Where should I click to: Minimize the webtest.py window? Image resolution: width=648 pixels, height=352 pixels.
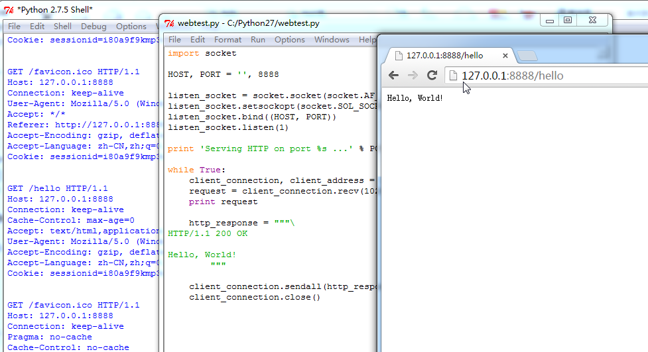point(550,21)
